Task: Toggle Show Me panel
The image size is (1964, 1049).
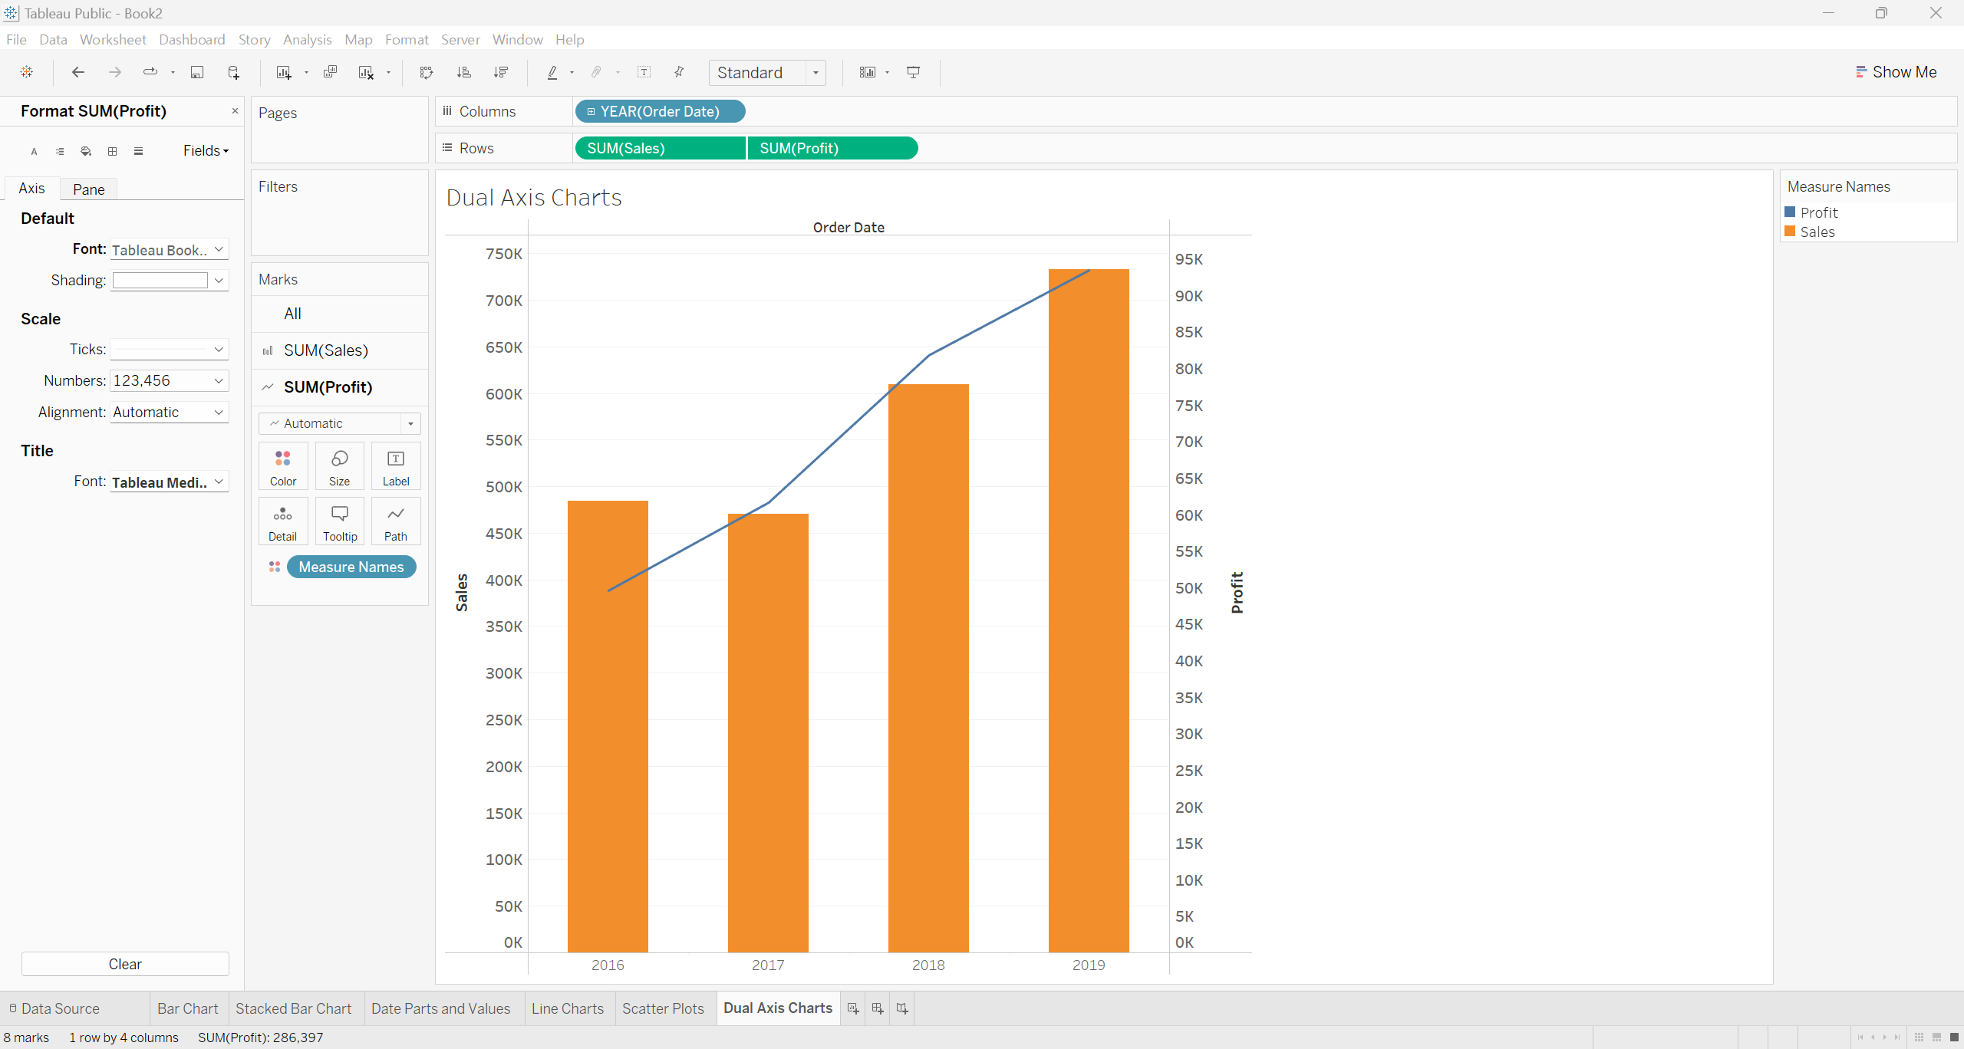Action: tap(1895, 72)
